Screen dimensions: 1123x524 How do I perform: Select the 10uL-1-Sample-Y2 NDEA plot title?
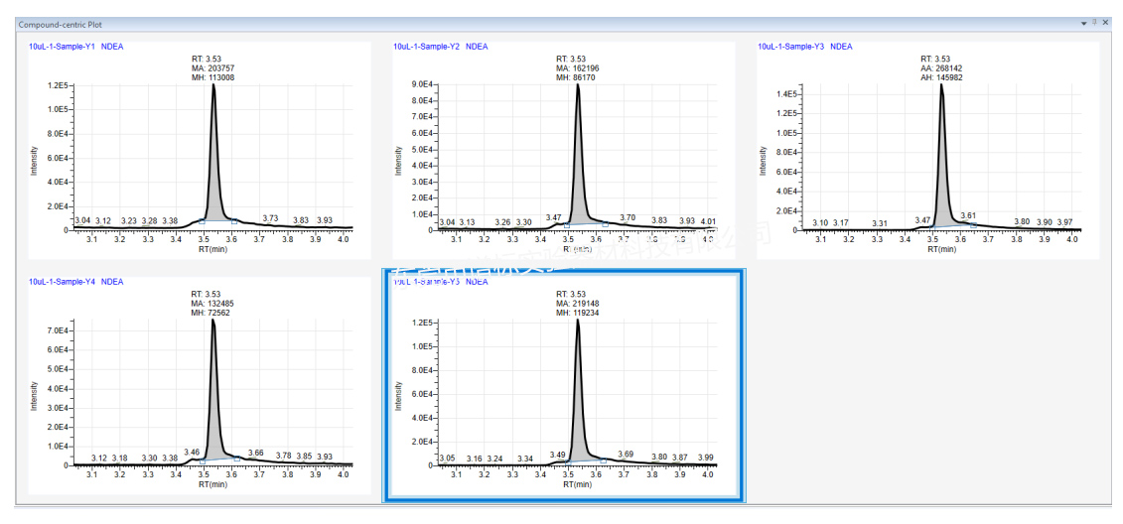(x=440, y=47)
